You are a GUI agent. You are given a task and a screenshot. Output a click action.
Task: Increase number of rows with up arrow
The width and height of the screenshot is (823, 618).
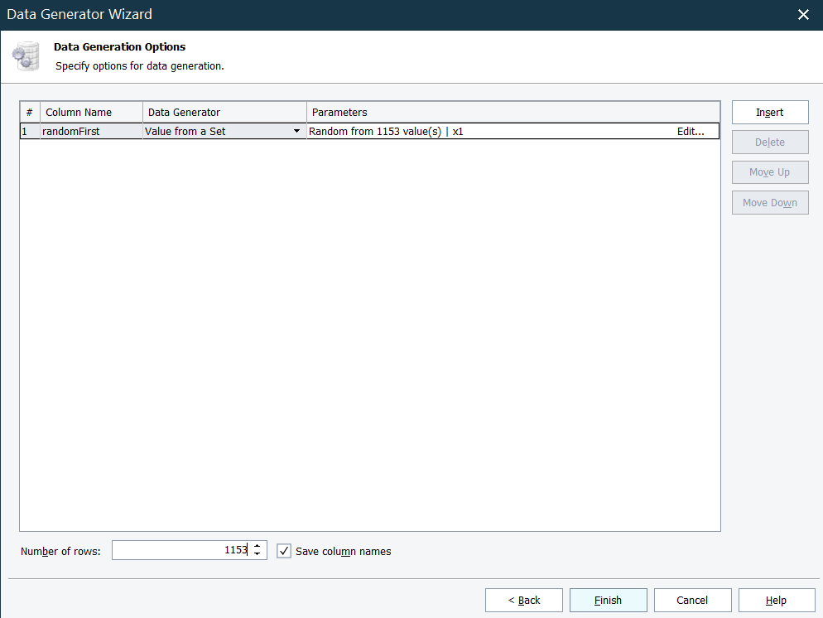257,546
